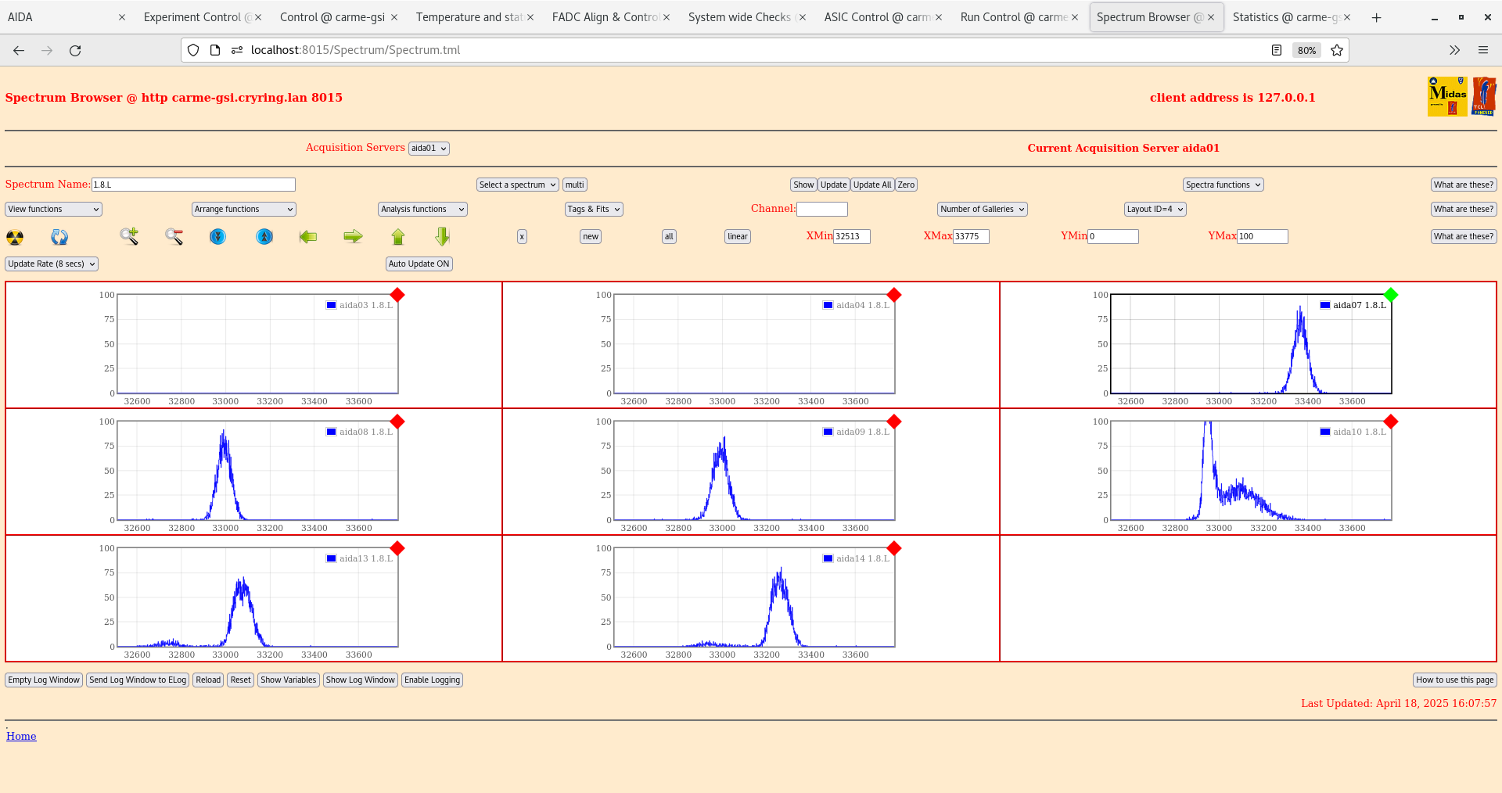Image resolution: width=1502 pixels, height=793 pixels.
Task: Click the yellow radiation hazard icon
Action: coord(15,237)
